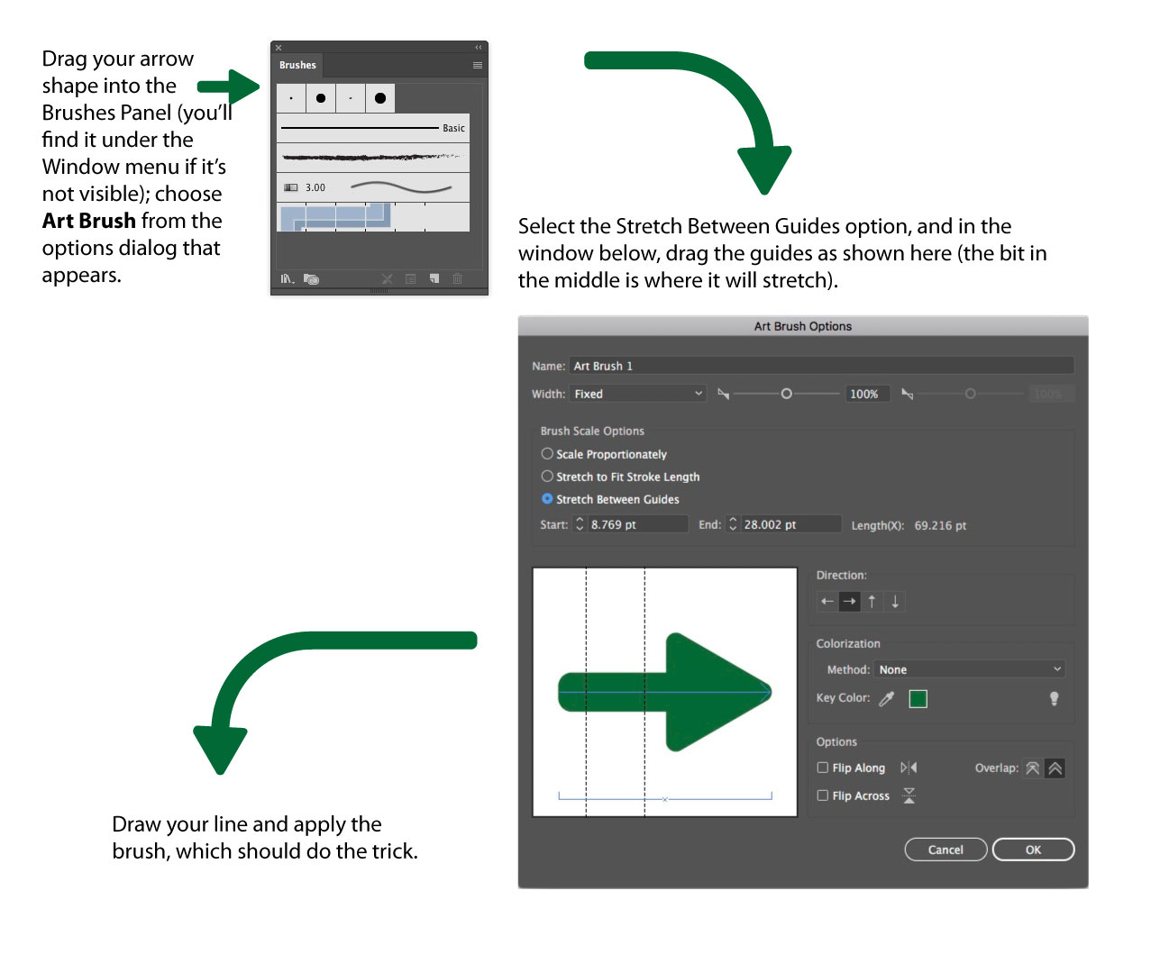Choose the Scale Proportionately radio button
This screenshot has width=1151, height=973.
[x=547, y=454]
